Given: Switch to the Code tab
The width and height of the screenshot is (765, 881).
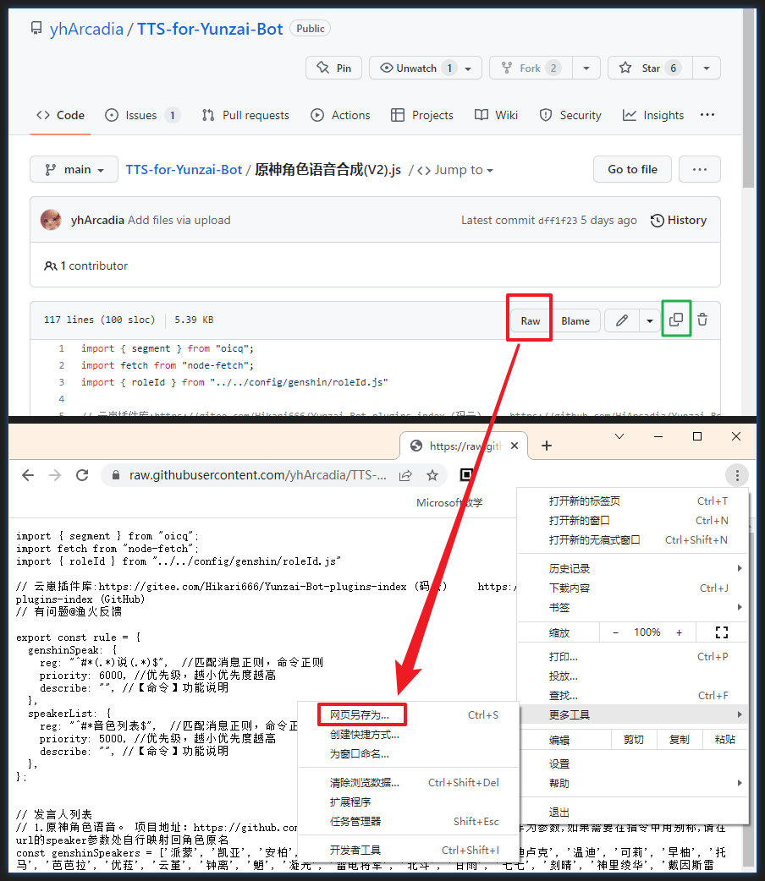Looking at the screenshot, I should click(x=60, y=115).
